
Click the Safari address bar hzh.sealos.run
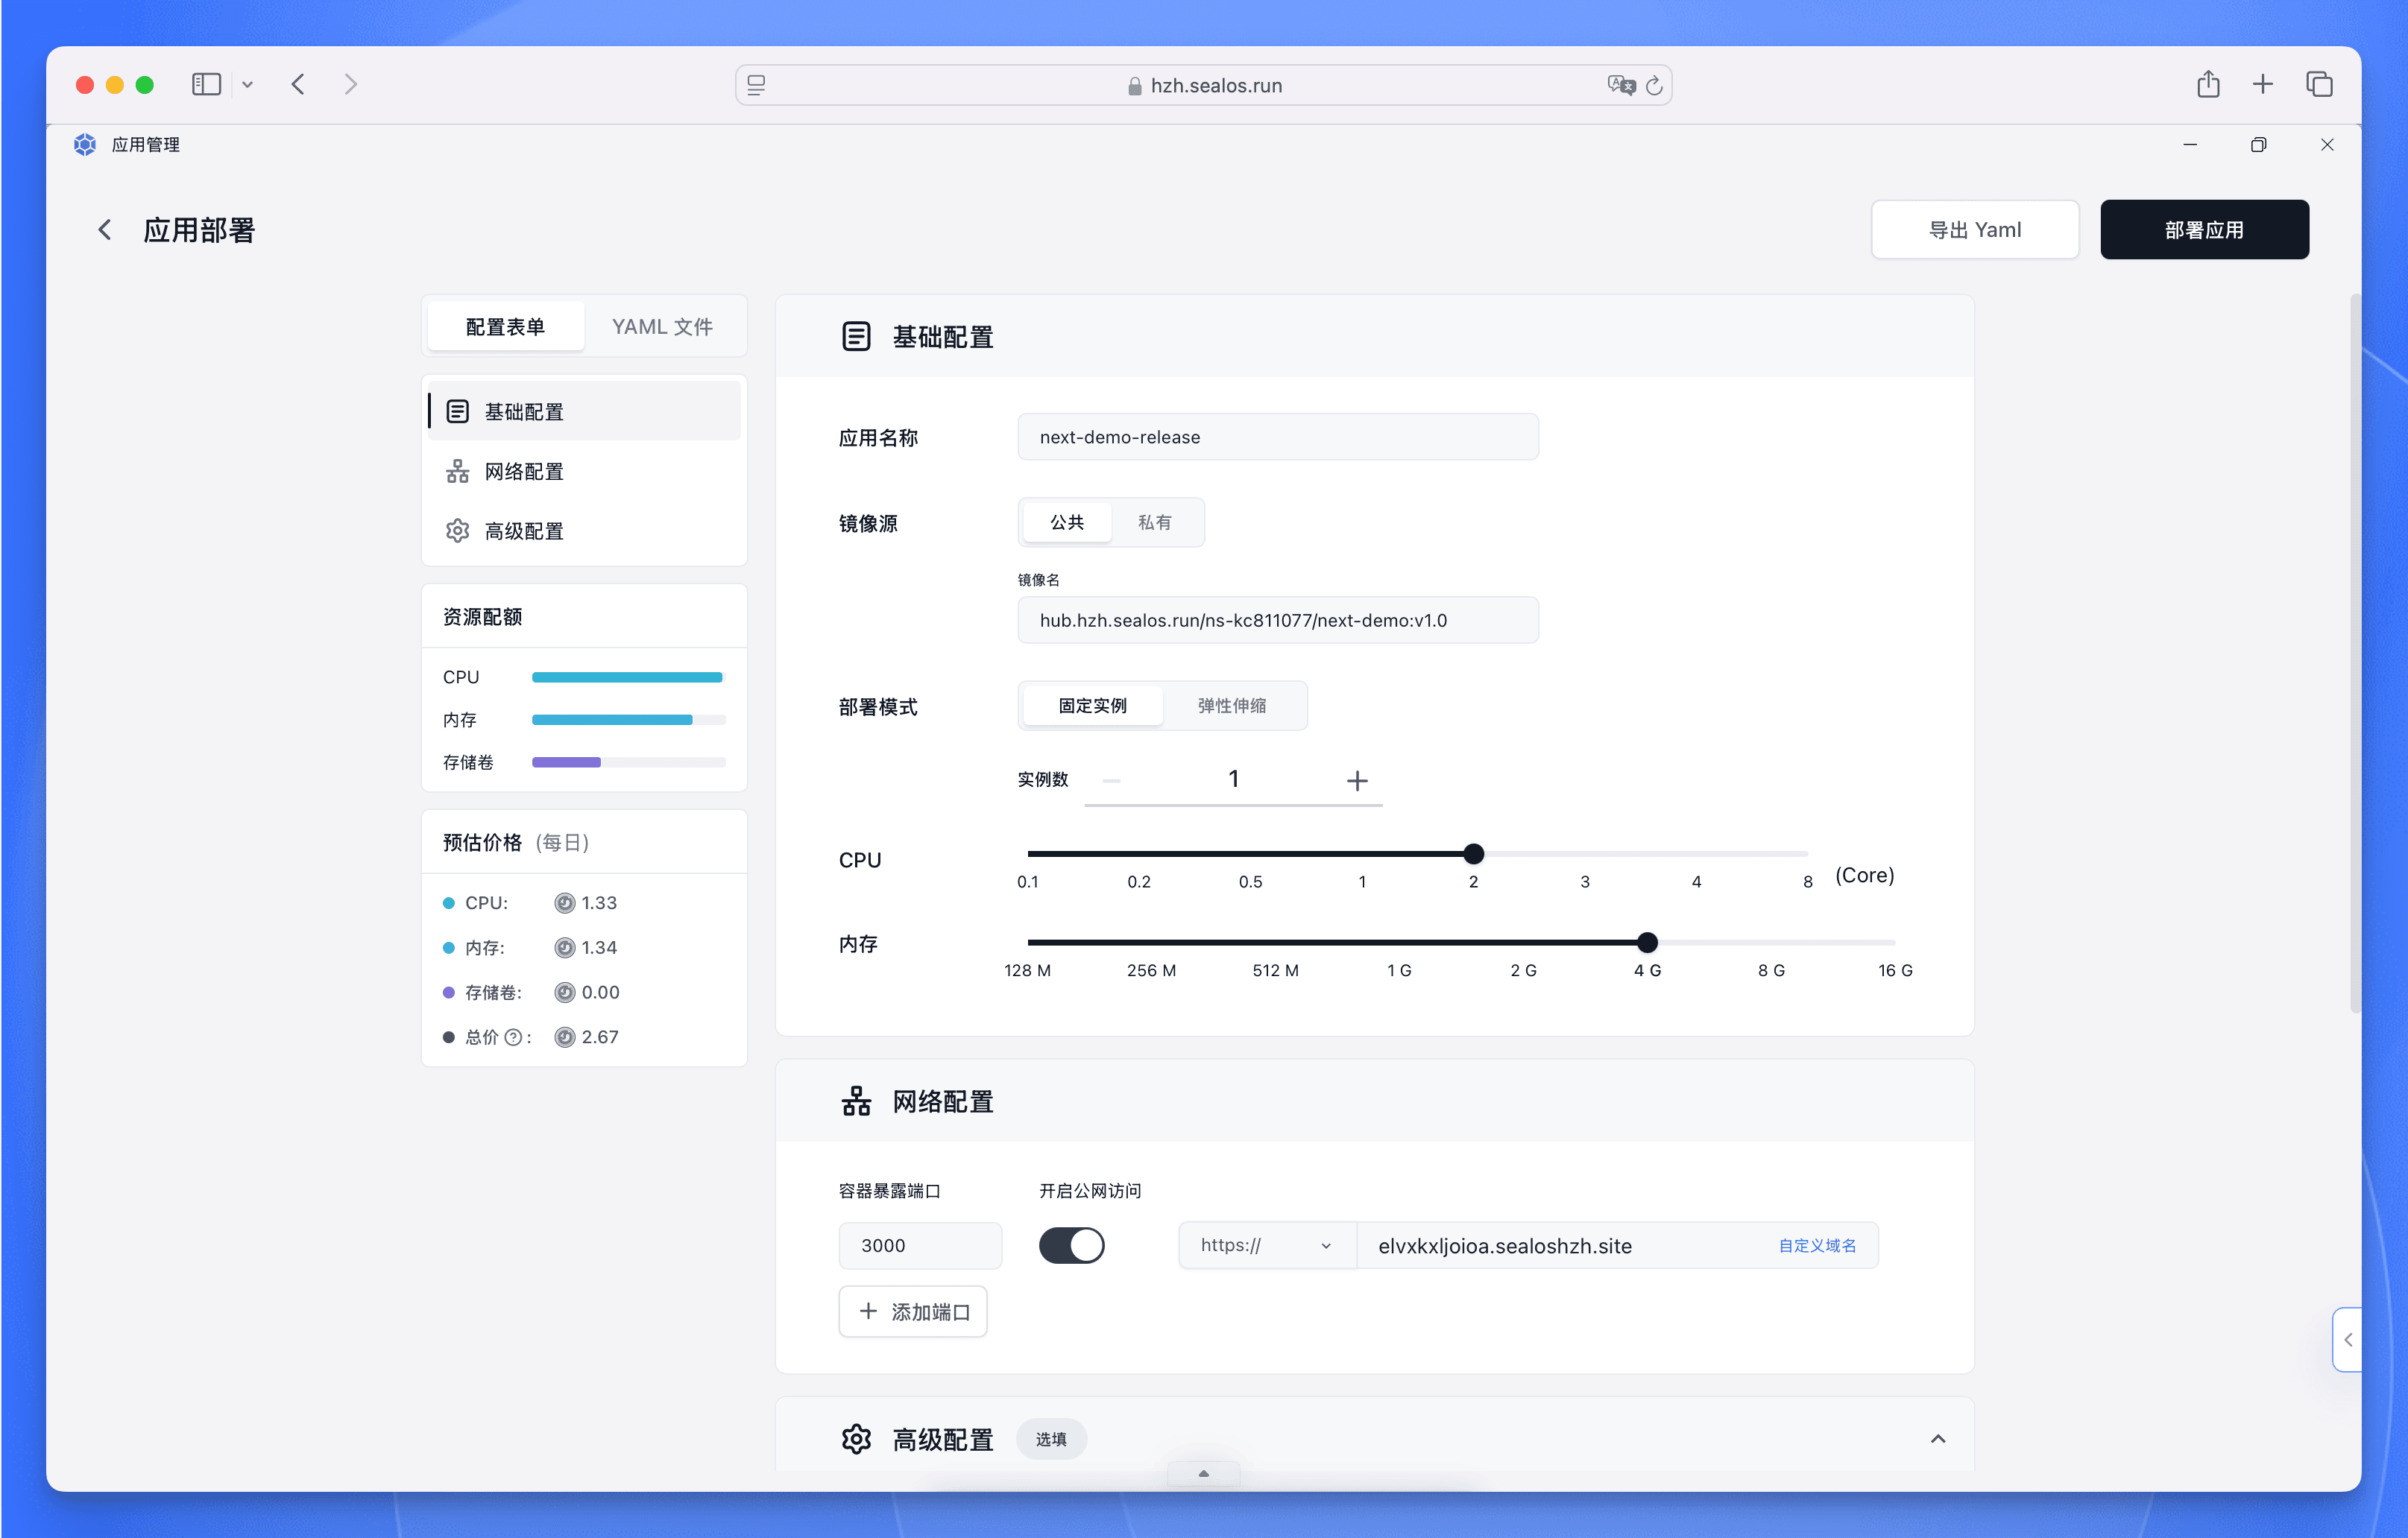coord(1204,85)
